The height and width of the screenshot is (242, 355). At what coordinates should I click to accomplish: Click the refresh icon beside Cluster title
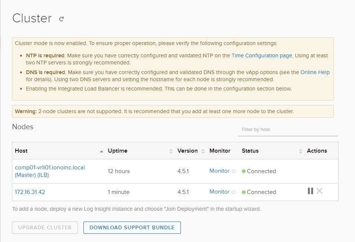point(61,19)
